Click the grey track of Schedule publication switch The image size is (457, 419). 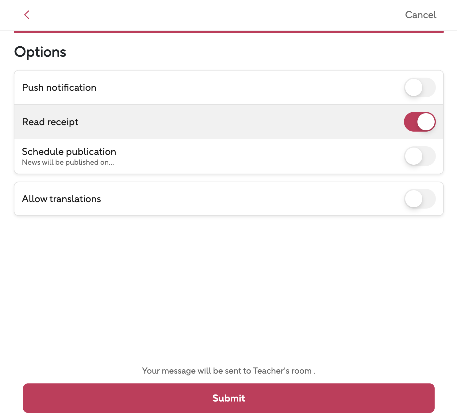pyautogui.click(x=429, y=156)
